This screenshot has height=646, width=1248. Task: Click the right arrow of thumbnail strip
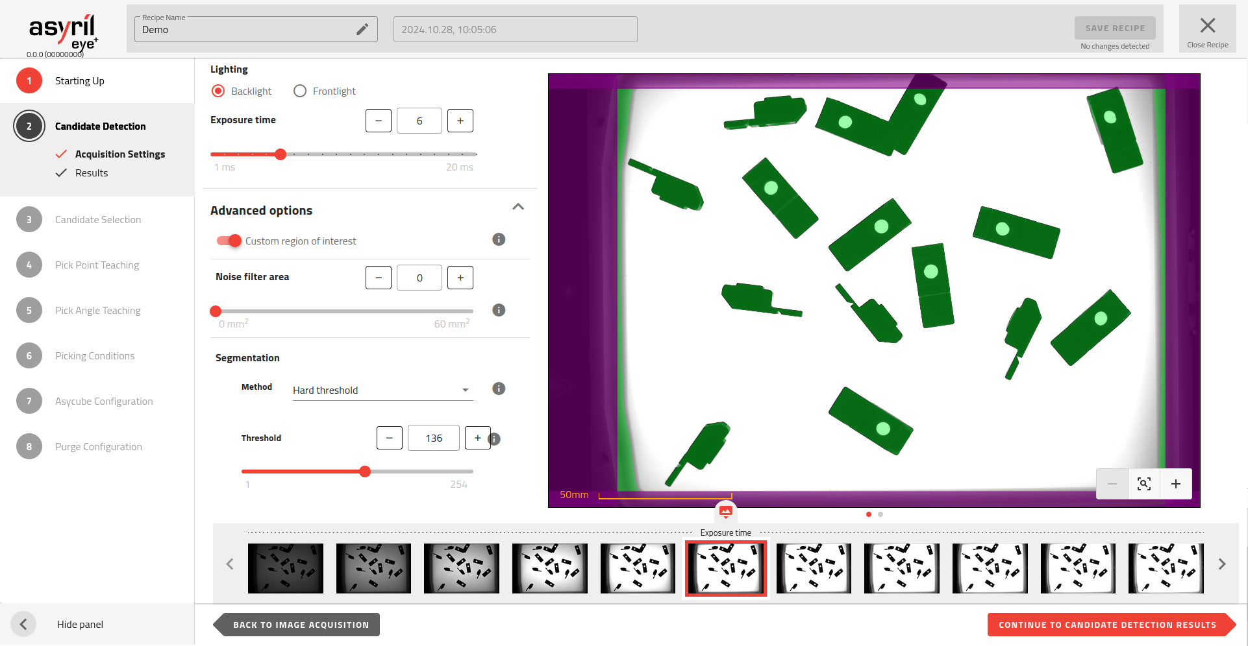1221,564
